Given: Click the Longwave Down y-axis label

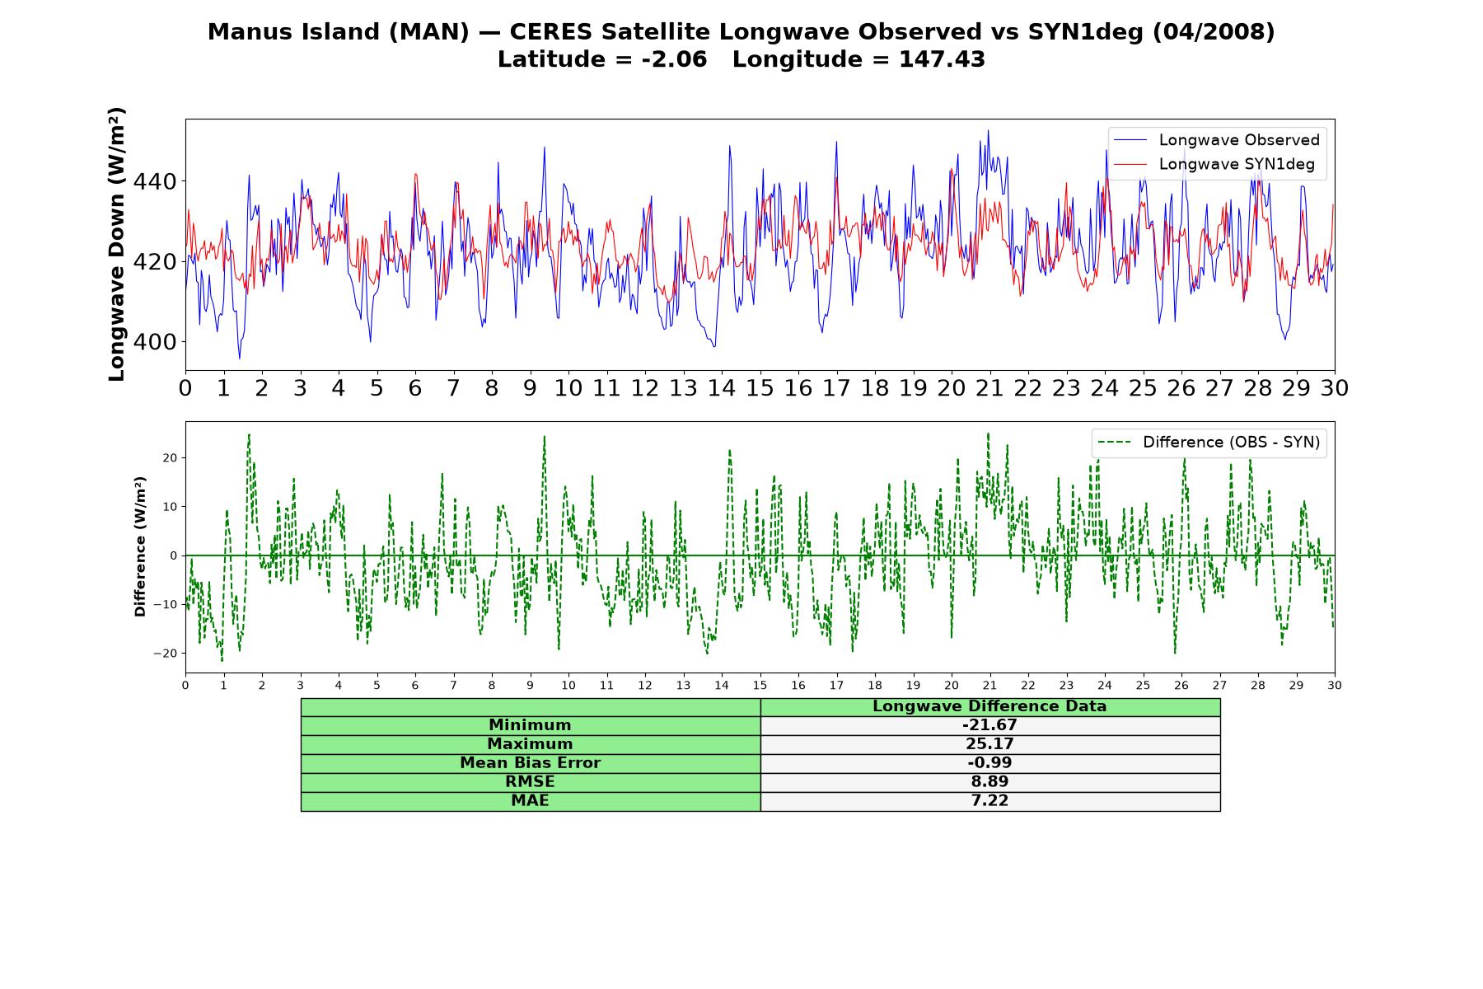Looking at the screenshot, I should [117, 244].
